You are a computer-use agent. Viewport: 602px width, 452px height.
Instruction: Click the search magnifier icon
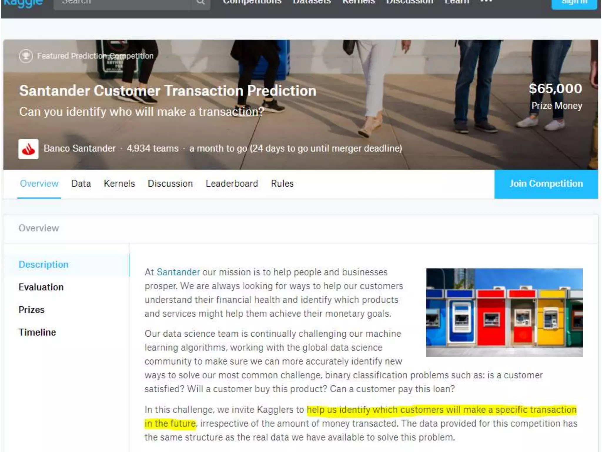(200, 2)
